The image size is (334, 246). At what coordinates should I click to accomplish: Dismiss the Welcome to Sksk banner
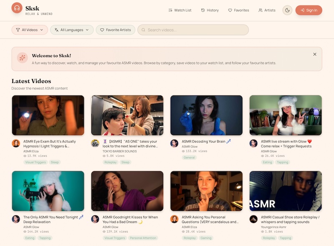(x=316, y=54)
